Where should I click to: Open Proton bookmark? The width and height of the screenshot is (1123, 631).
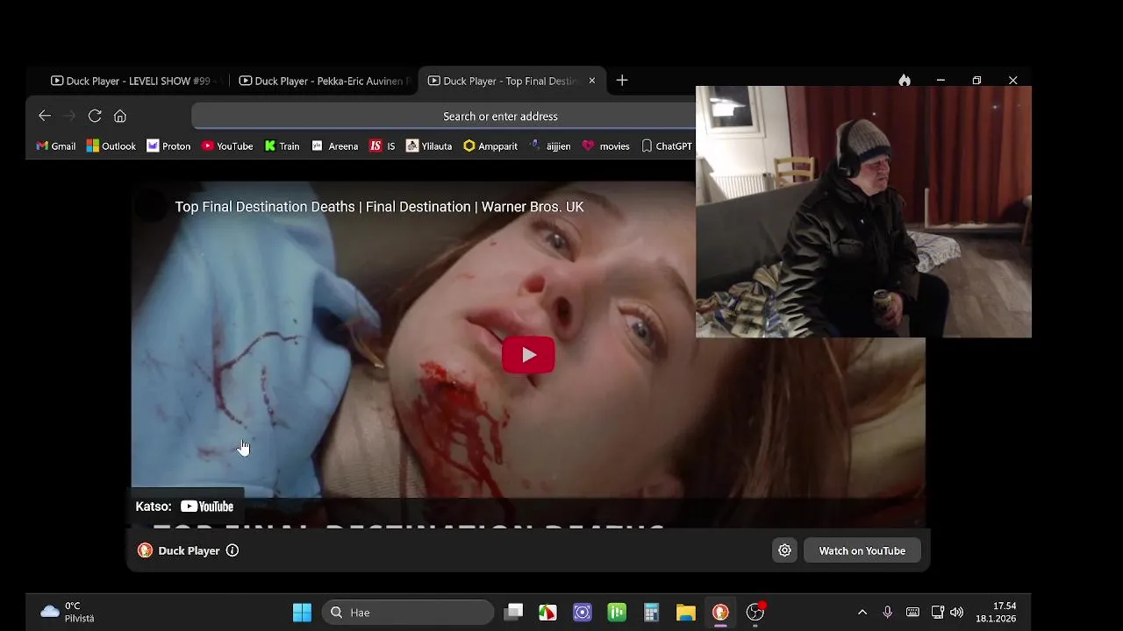pyautogui.click(x=168, y=146)
